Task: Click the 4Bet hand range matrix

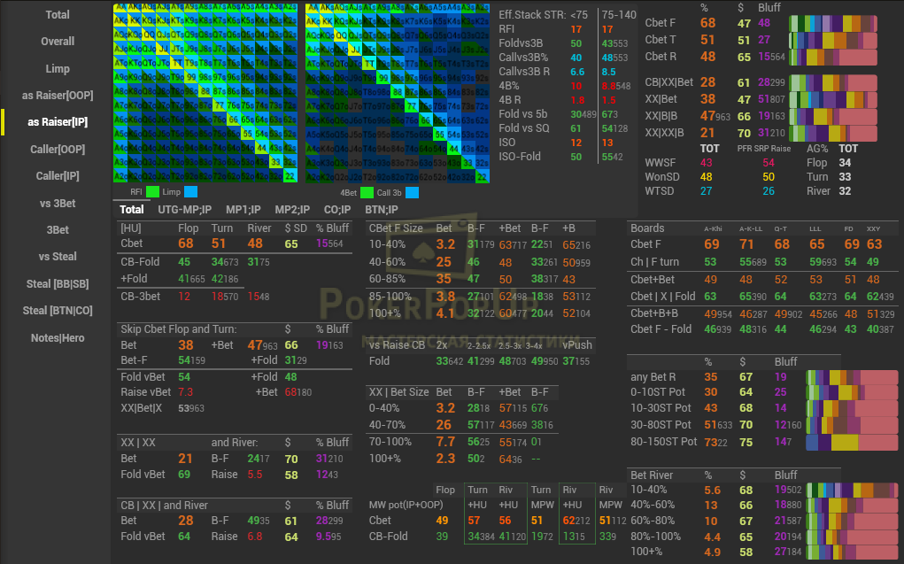Action: [x=398, y=92]
